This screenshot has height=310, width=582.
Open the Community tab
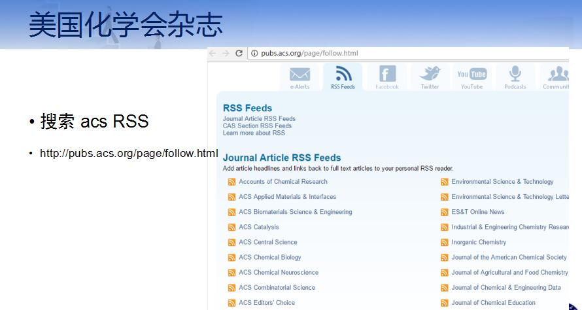(x=555, y=77)
